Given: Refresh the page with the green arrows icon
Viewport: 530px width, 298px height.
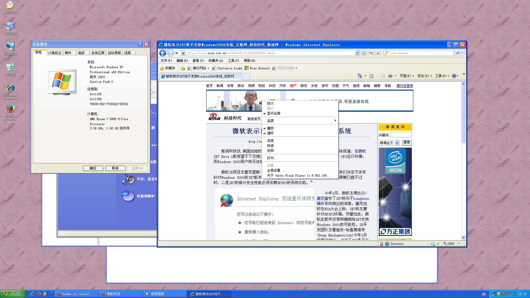Looking at the screenshot, I should [x=371, y=53].
